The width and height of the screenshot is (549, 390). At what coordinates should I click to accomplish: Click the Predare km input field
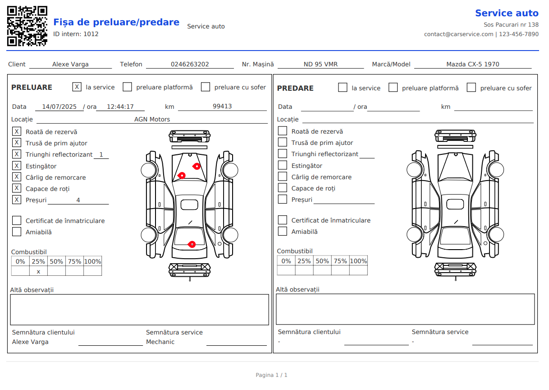coord(493,107)
